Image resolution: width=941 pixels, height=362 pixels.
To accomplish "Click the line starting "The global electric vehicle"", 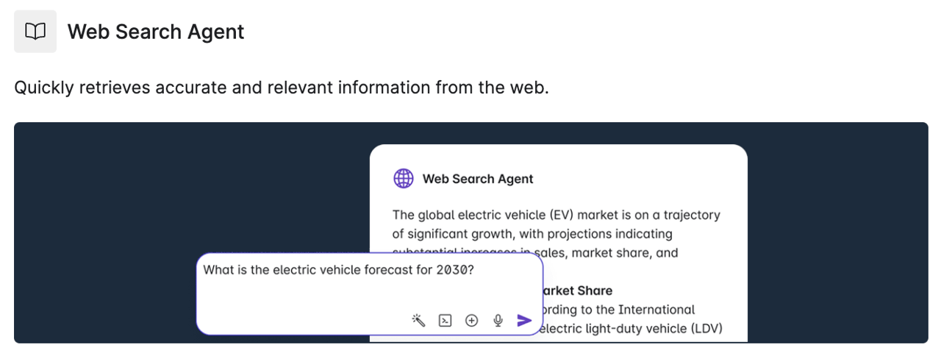I will 556,215.
